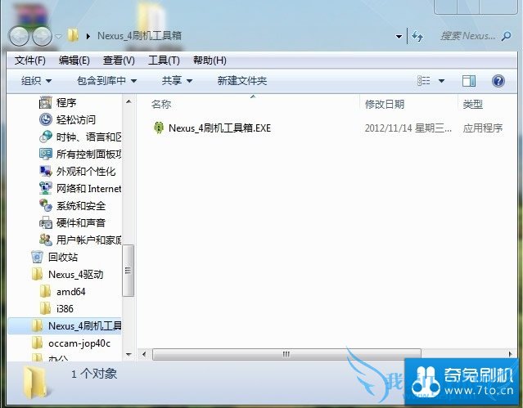This screenshot has width=523, height=408.
Task: Open the 工具(T) menu
Action: pyautogui.click(x=164, y=61)
